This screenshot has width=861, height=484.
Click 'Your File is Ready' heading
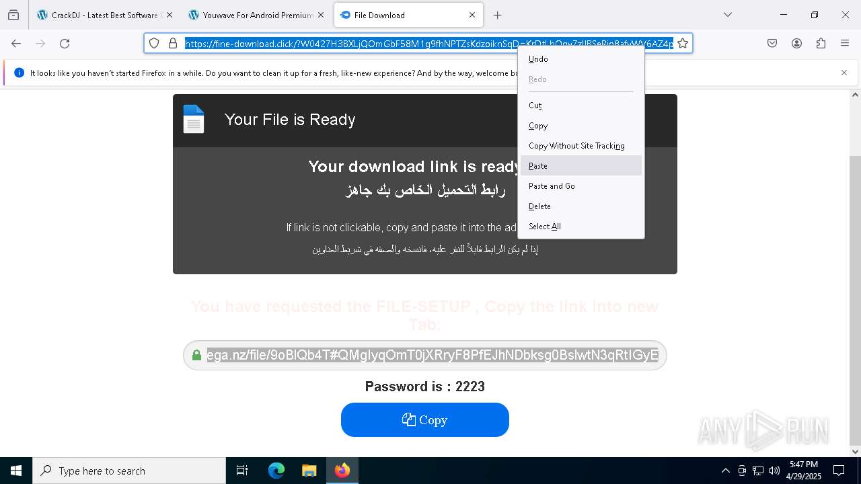coord(290,120)
